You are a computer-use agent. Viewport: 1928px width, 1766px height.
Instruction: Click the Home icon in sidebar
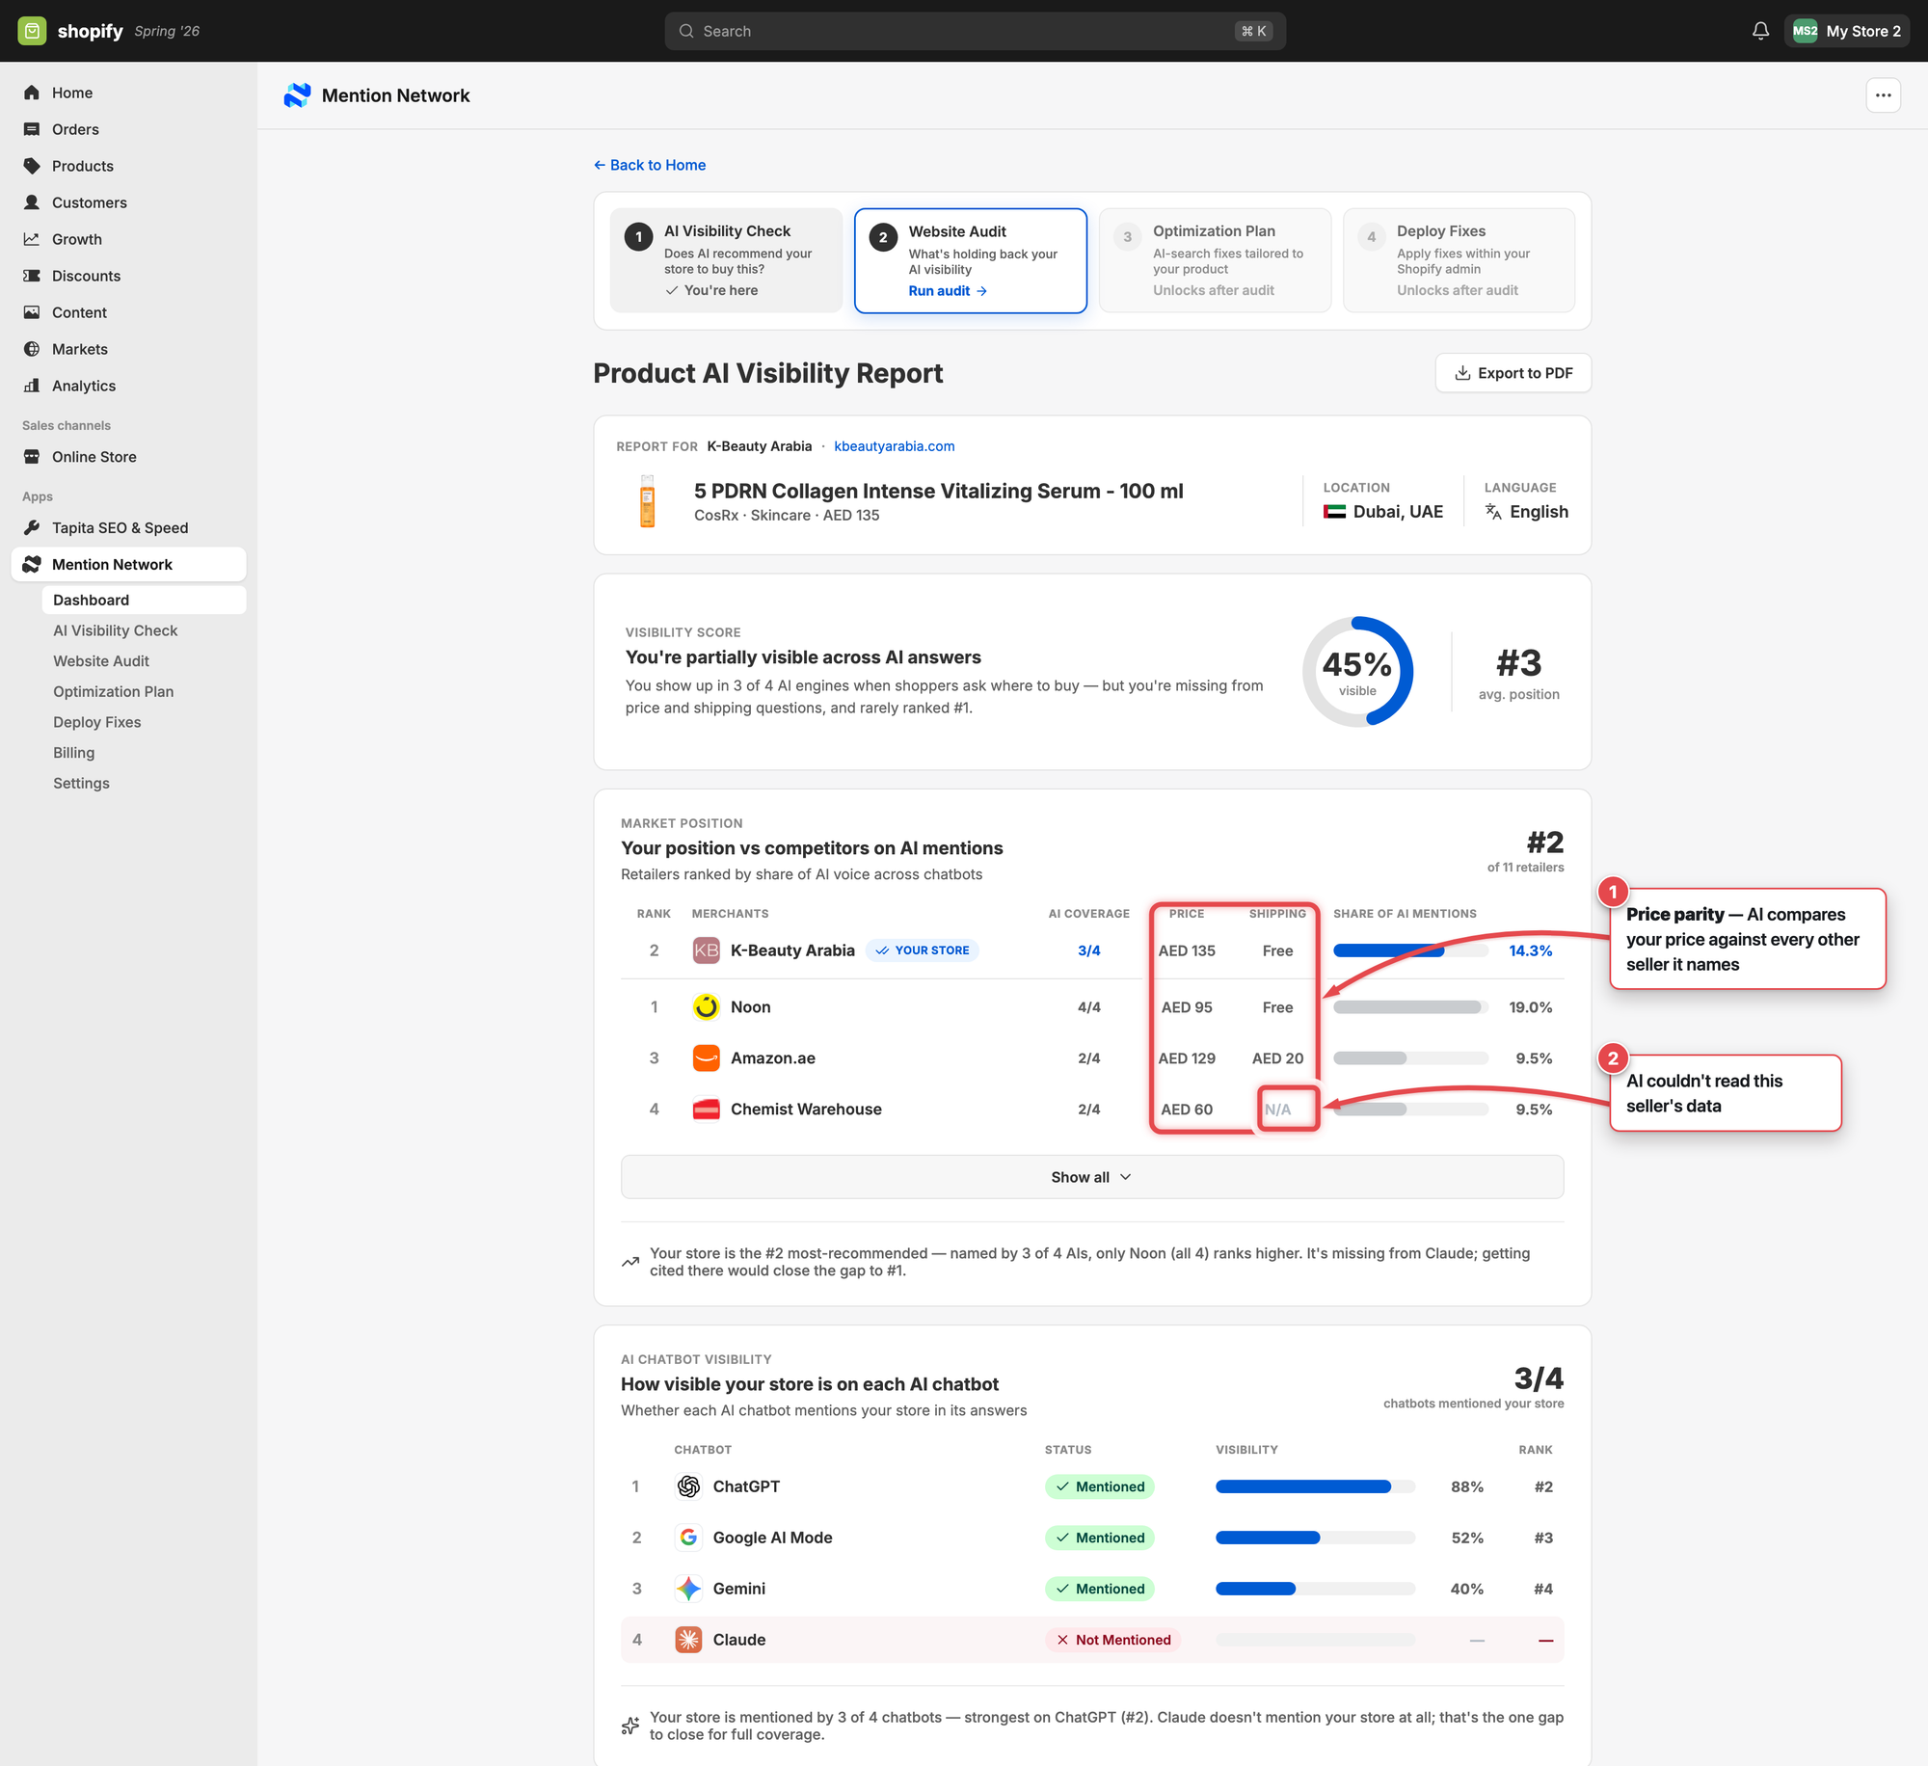point(32,93)
